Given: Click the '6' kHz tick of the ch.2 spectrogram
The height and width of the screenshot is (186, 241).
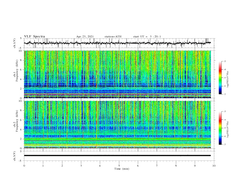Looking at the screenshot, I should [21, 120].
